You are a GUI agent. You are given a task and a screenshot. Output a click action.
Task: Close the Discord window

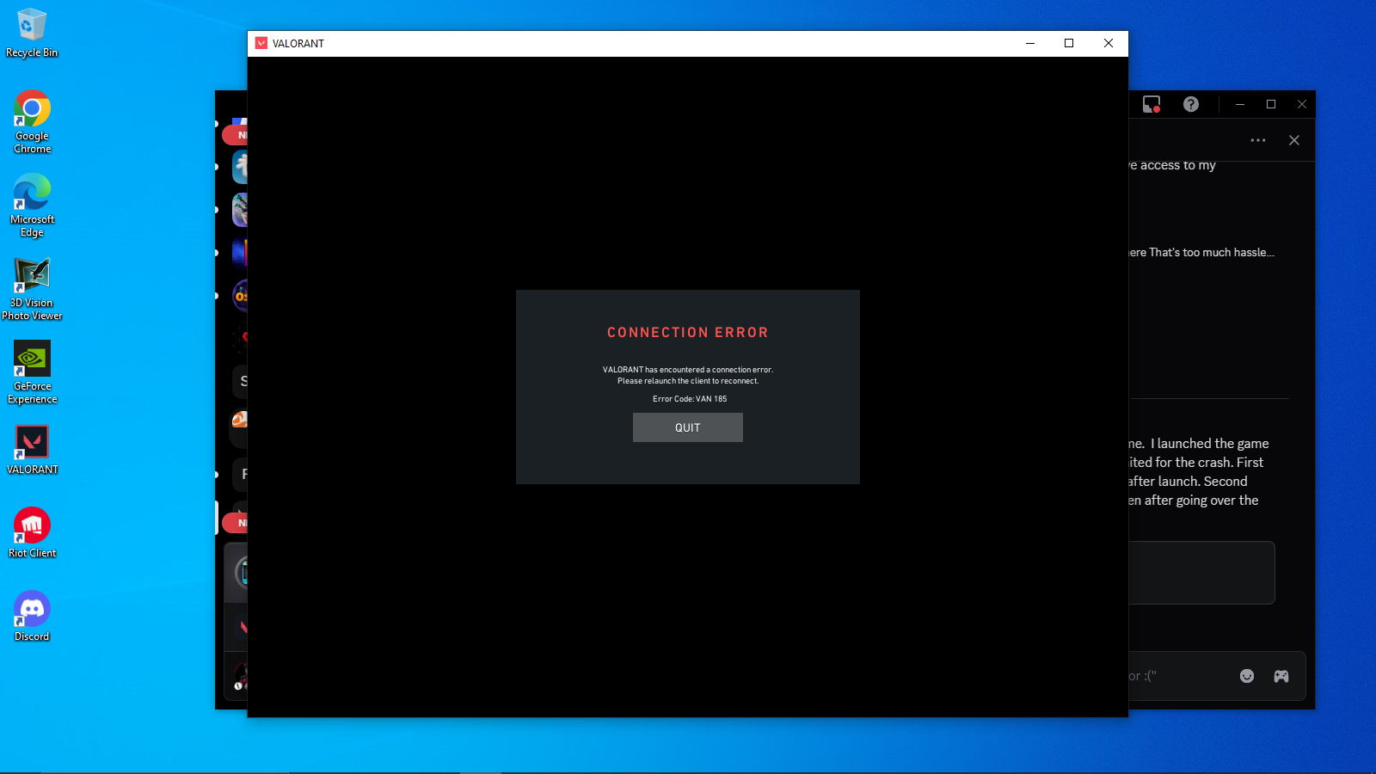point(1302,104)
